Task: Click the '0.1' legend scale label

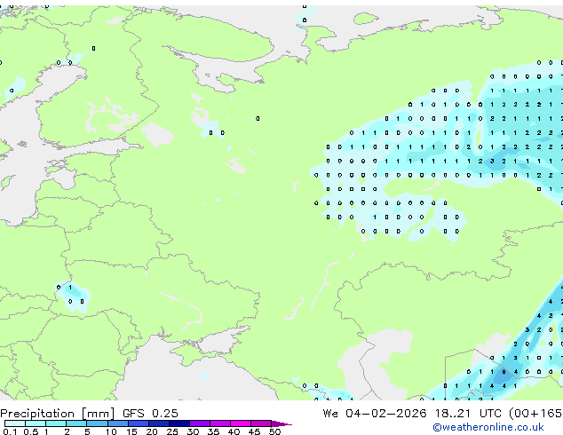Action: (10, 431)
